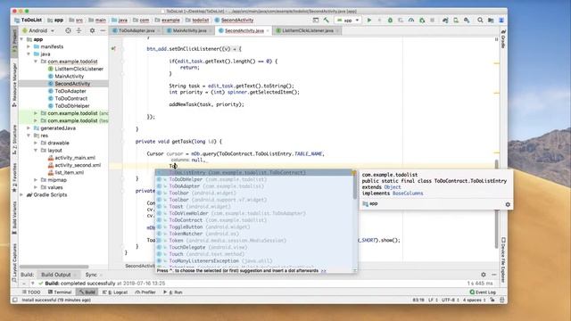Switch to MainActivity.java tab
Image resolution: width=571 pixels, height=321 pixels.
(x=189, y=30)
